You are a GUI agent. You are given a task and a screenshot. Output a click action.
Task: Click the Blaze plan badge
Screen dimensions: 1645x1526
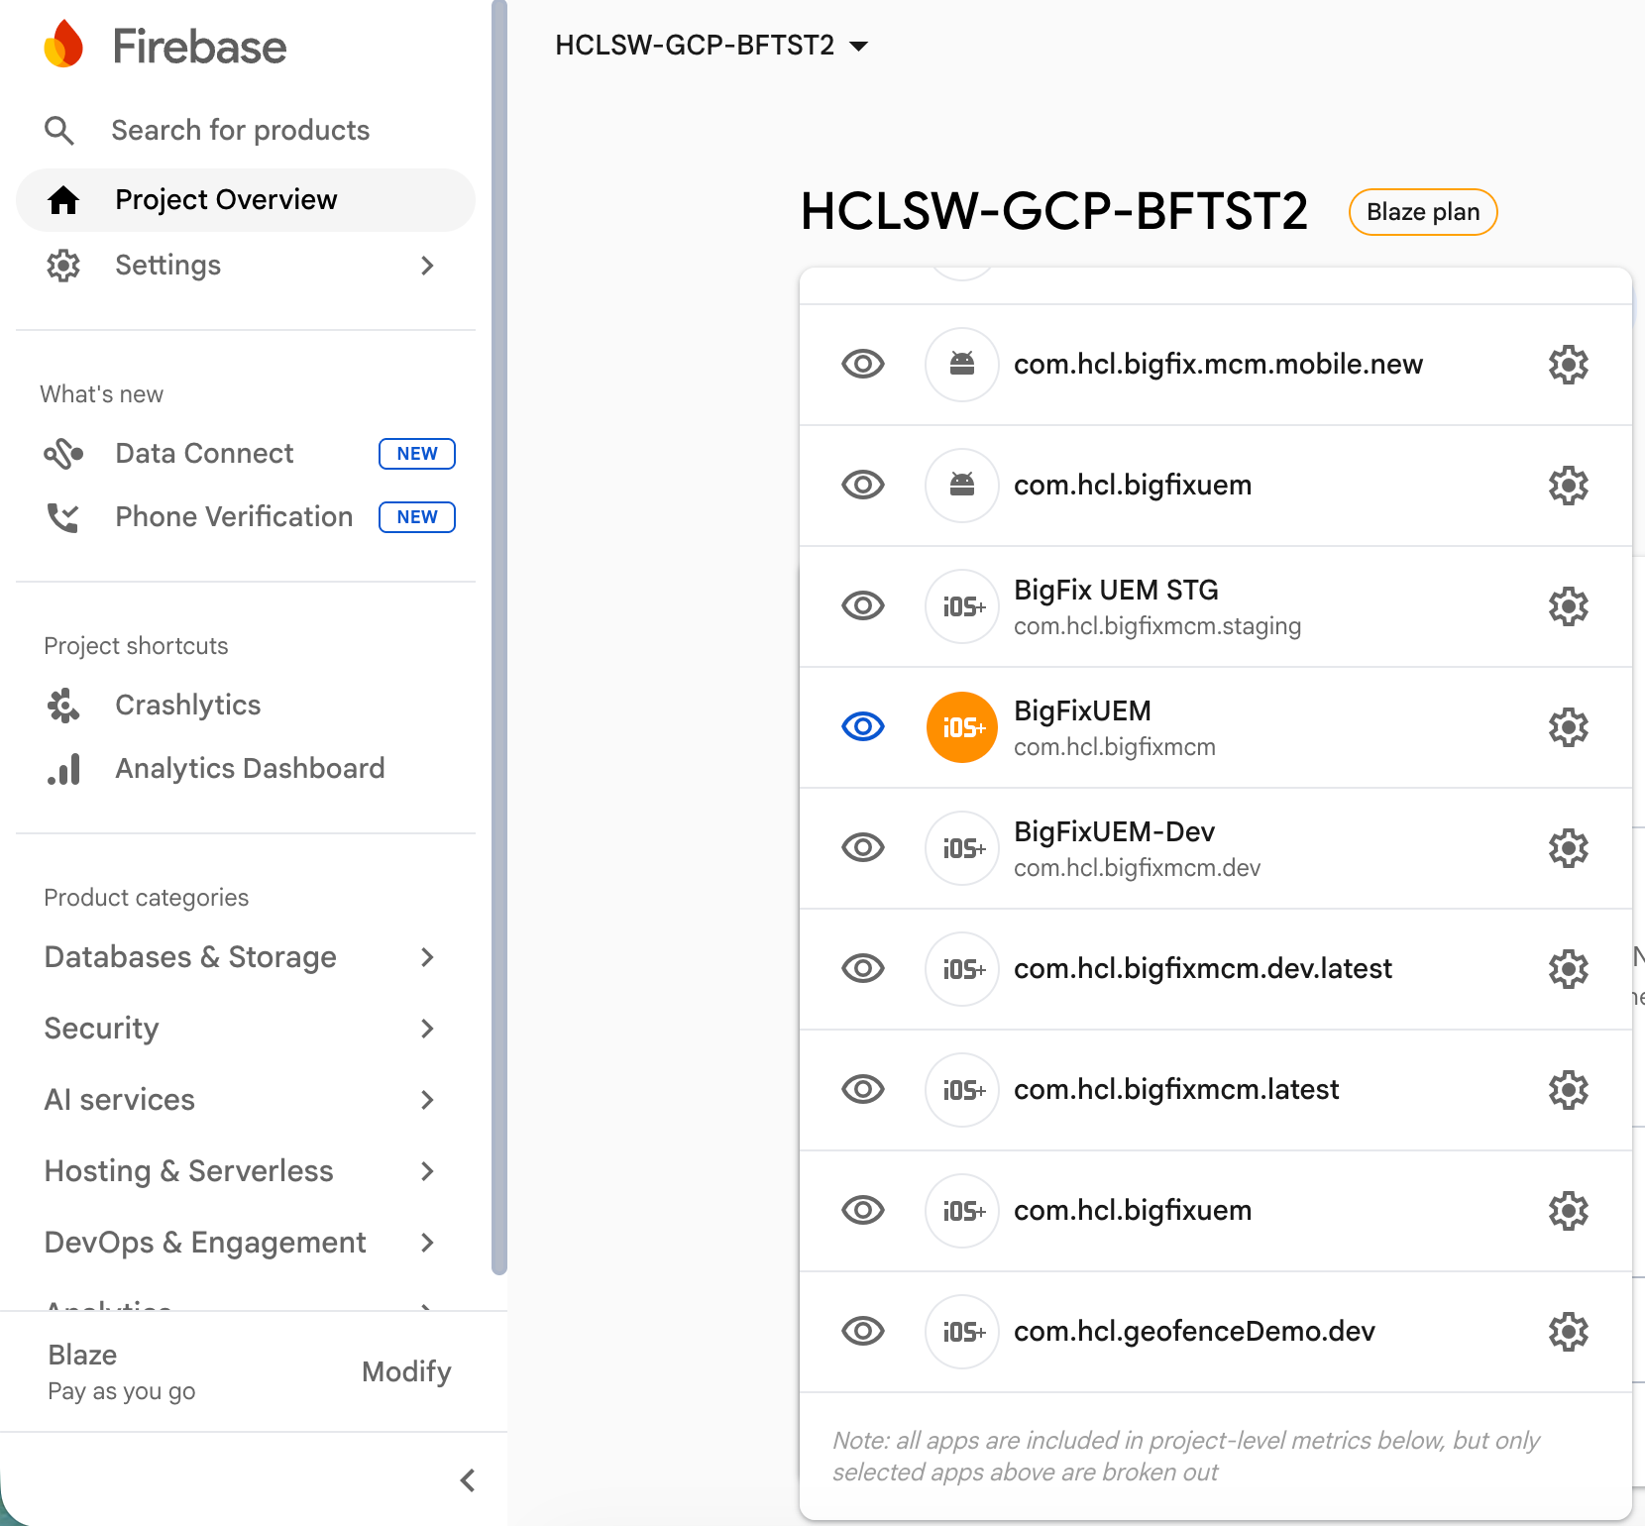point(1423,212)
